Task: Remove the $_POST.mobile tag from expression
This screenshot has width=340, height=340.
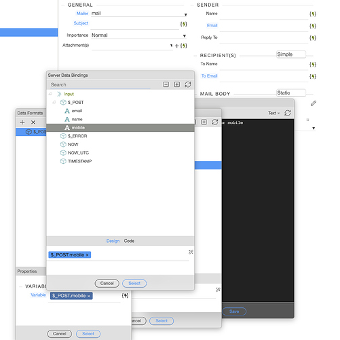Action: pos(87,255)
